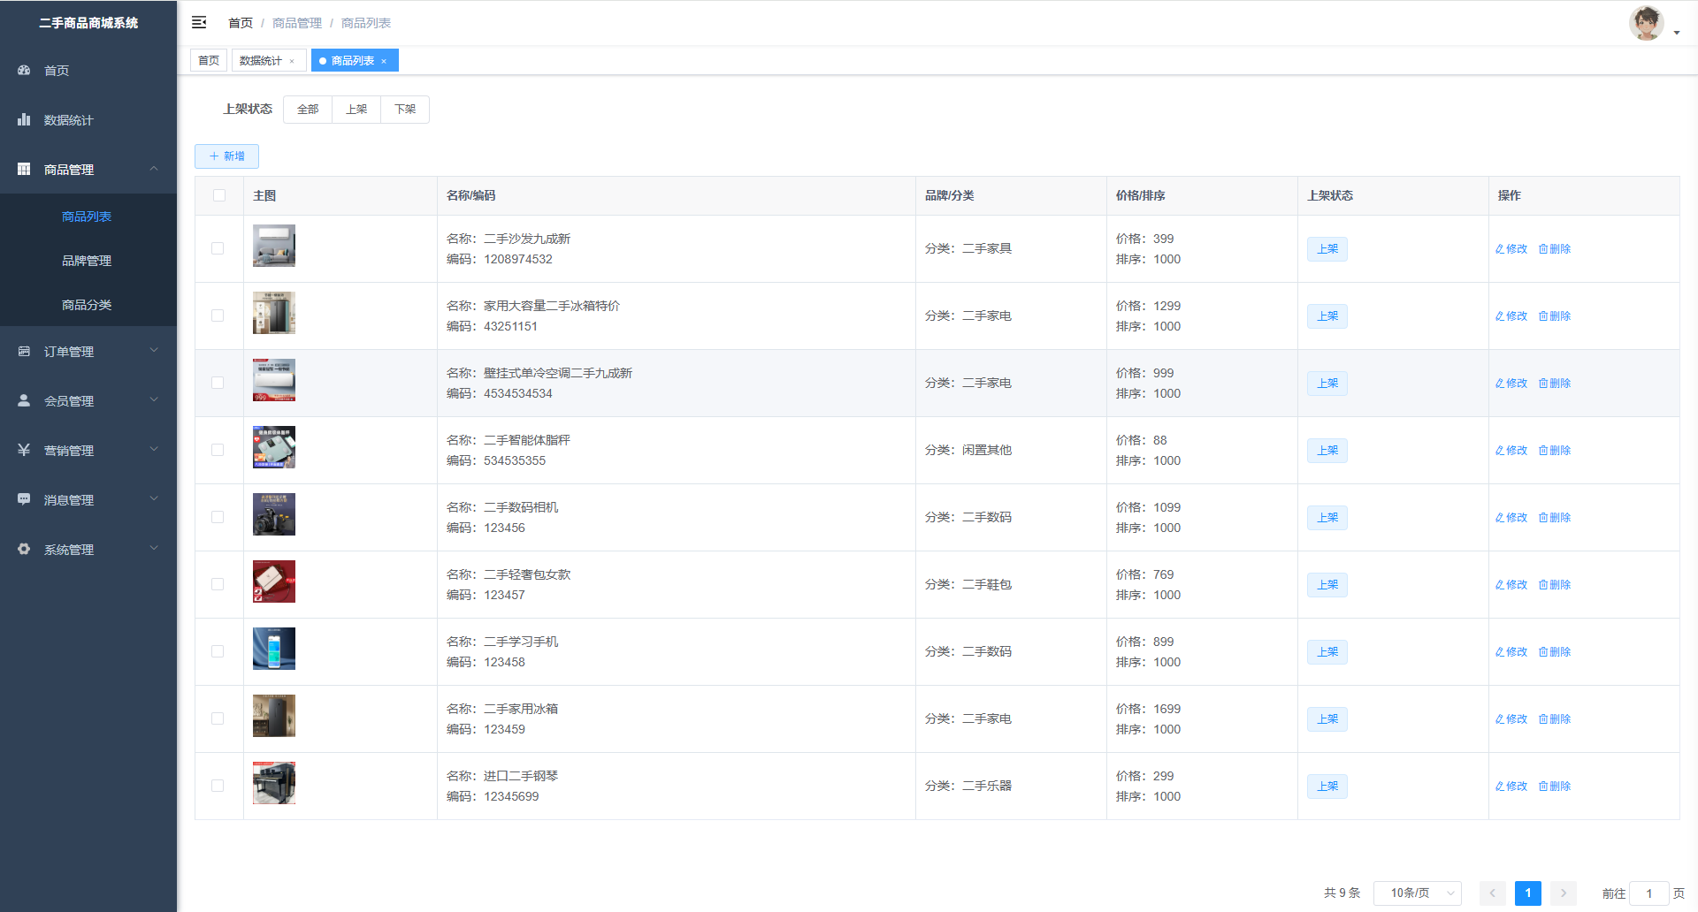Viewport: 1698px width, 912px height.
Task: Click the 会员管理 person icon
Action: 24,400
